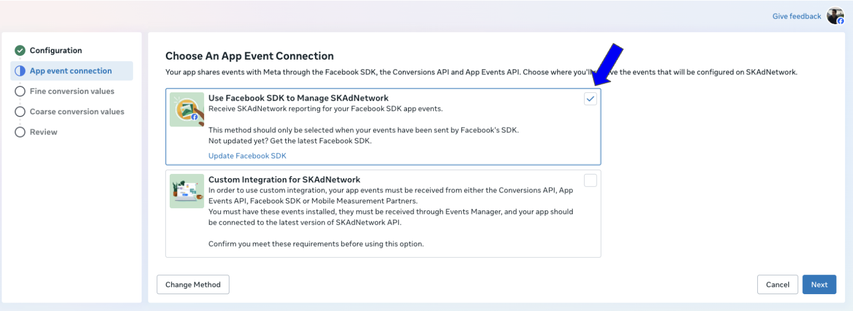Click text 'Not updated yet? Get the latest Facebook SDK.'

[x=290, y=141]
